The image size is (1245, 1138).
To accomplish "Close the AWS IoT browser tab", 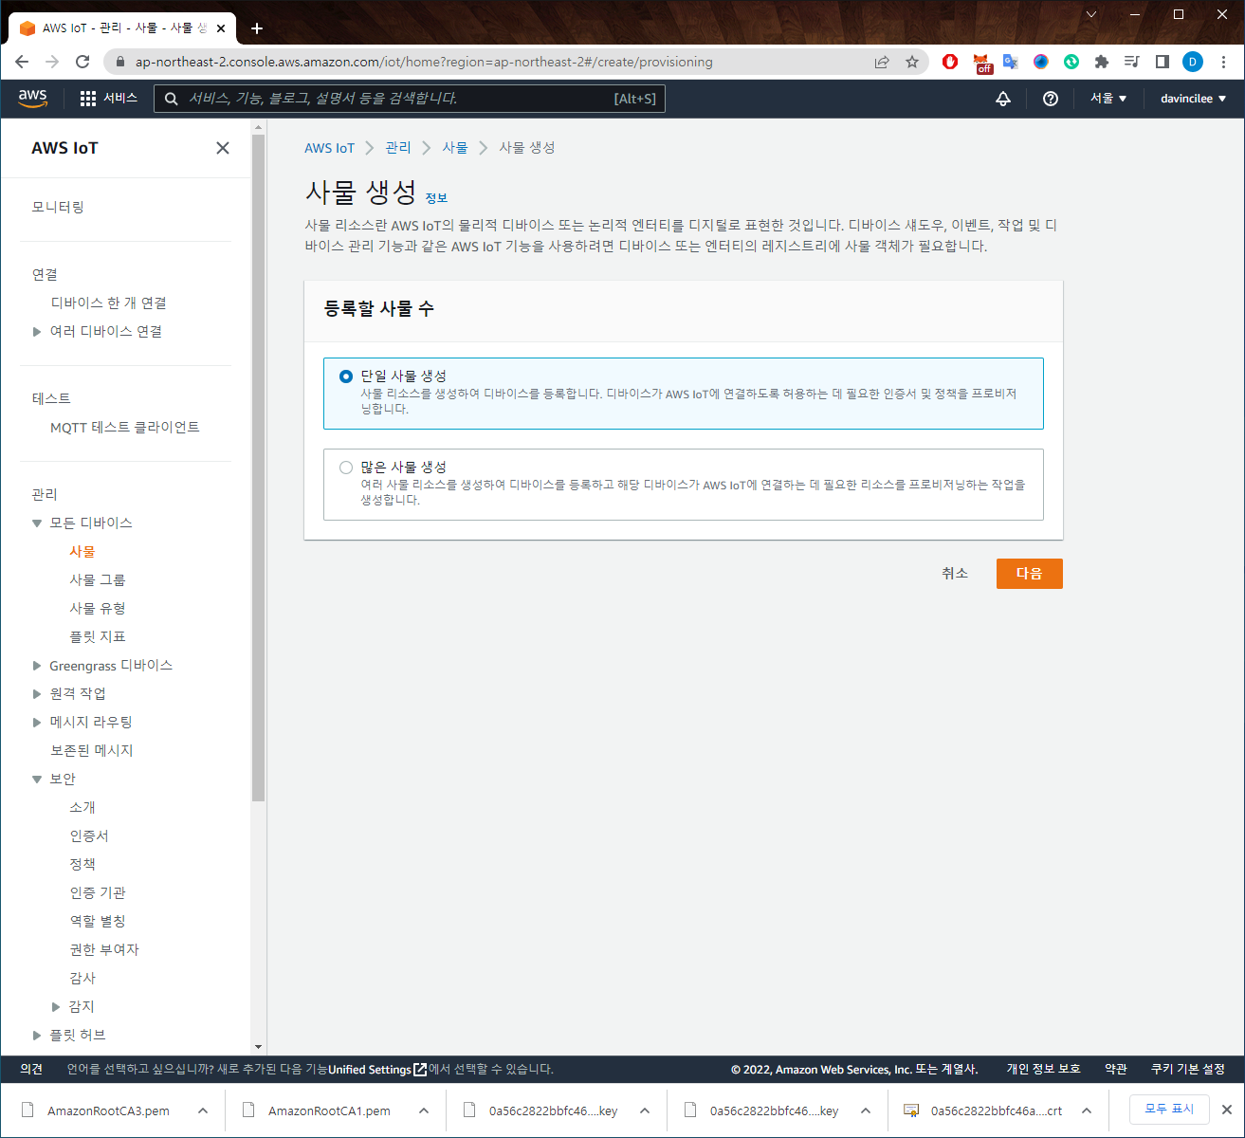I will (x=221, y=28).
